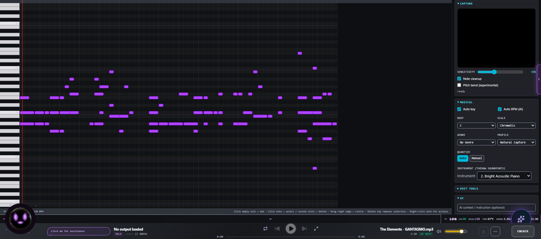This screenshot has height=239, width=541.
Task: Adjust the Sensitivity slider
Action: [500, 72]
